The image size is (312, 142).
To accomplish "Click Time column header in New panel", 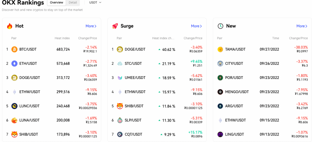I will tap(276, 38).
